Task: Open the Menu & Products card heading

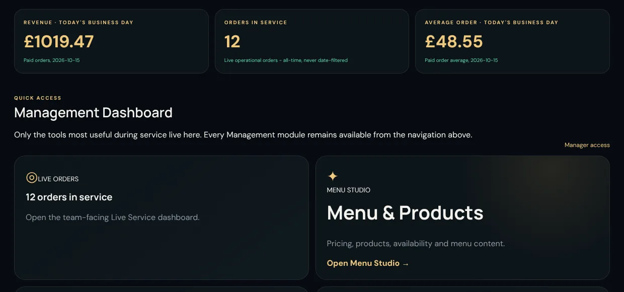Action: pyautogui.click(x=405, y=213)
